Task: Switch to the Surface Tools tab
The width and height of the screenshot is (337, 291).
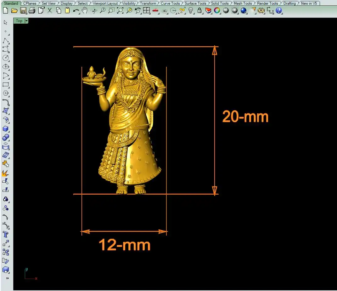Action: click(x=195, y=3)
